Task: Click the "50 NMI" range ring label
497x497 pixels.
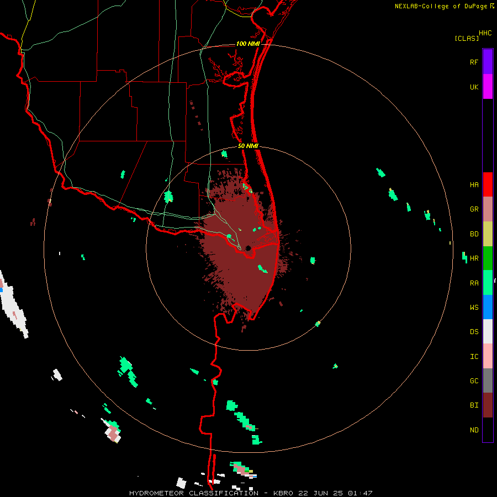Action: (248, 146)
